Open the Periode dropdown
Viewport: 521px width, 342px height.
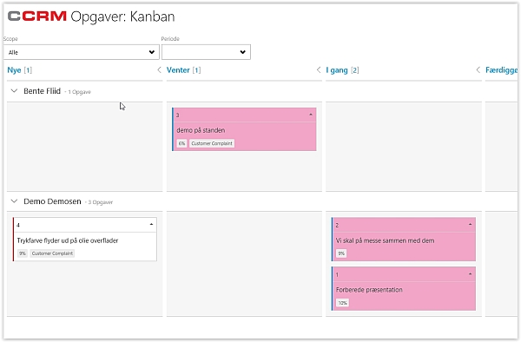tap(206, 52)
